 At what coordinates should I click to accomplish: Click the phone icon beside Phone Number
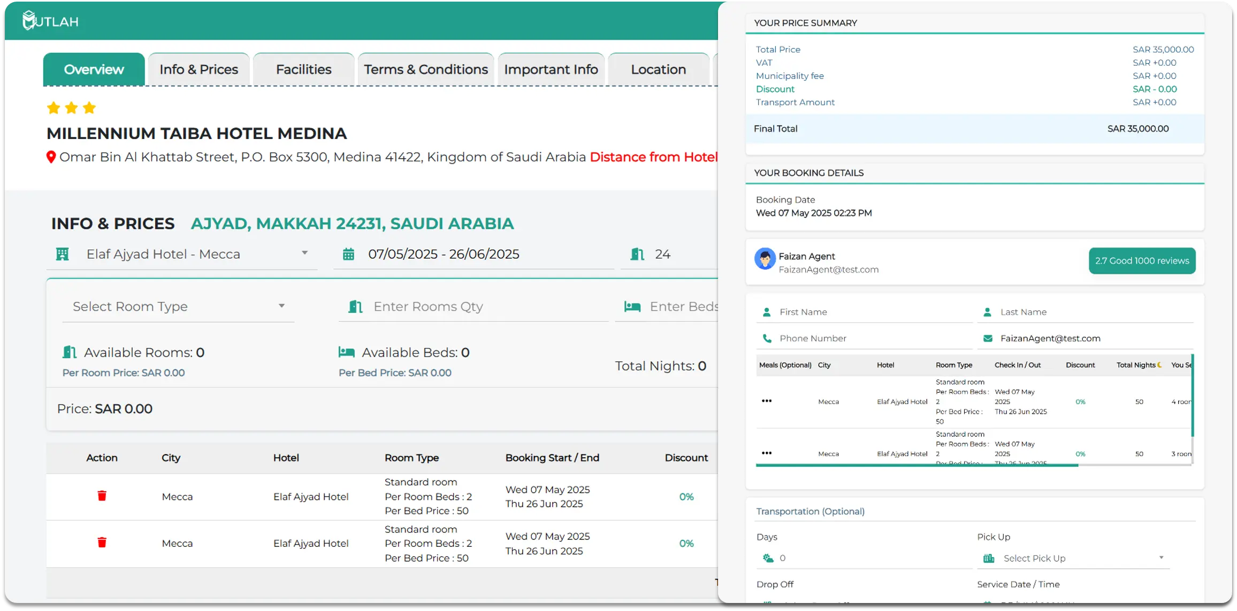click(767, 338)
